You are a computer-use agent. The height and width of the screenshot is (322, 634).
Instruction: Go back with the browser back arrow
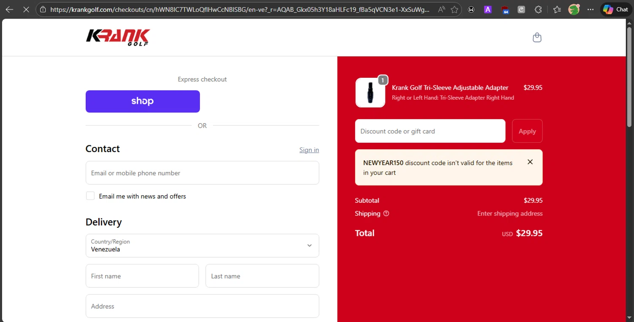[x=9, y=9]
